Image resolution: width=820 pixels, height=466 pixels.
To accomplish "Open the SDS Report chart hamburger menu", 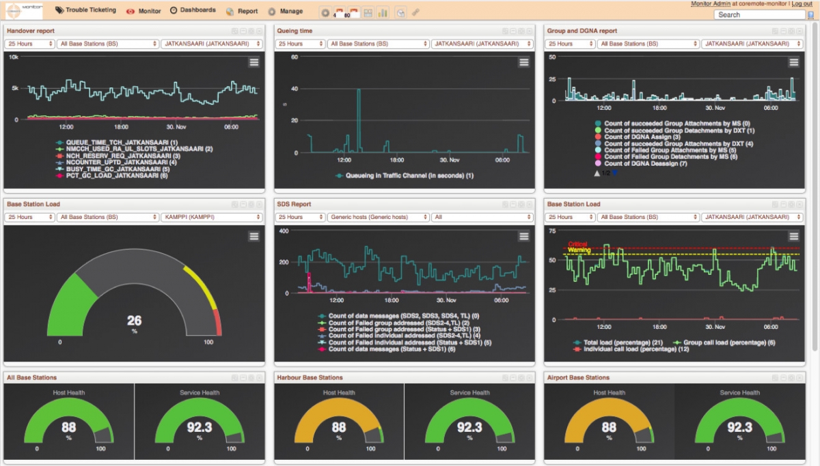I will [x=524, y=236].
